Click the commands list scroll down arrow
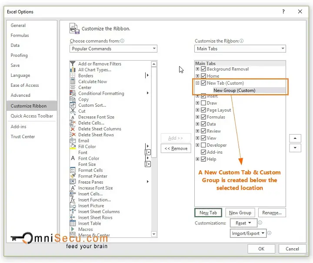 tap(154, 234)
